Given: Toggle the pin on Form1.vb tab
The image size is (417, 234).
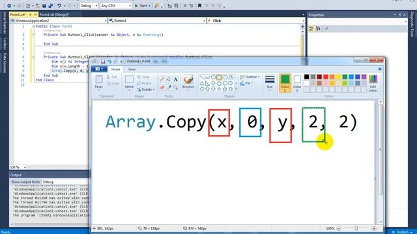Looking at the screenshot, I should pyautogui.click(x=31, y=14).
